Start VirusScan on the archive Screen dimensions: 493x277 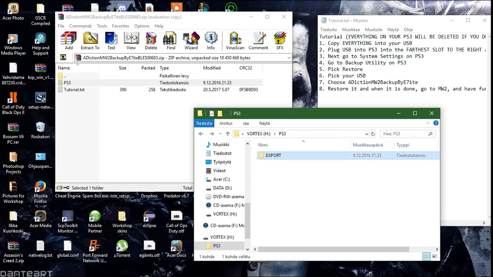click(x=235, y=41)
